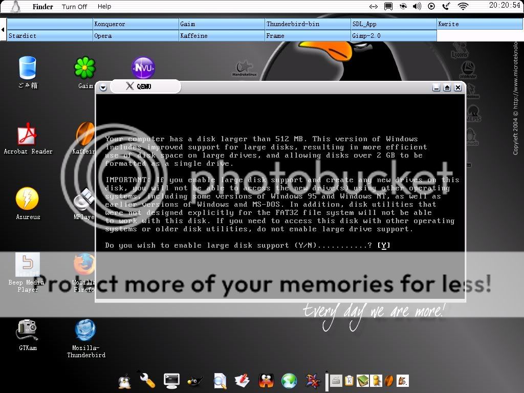Launch the terminal monitor dock icon
524x393 pixels.
click(172, 381)
